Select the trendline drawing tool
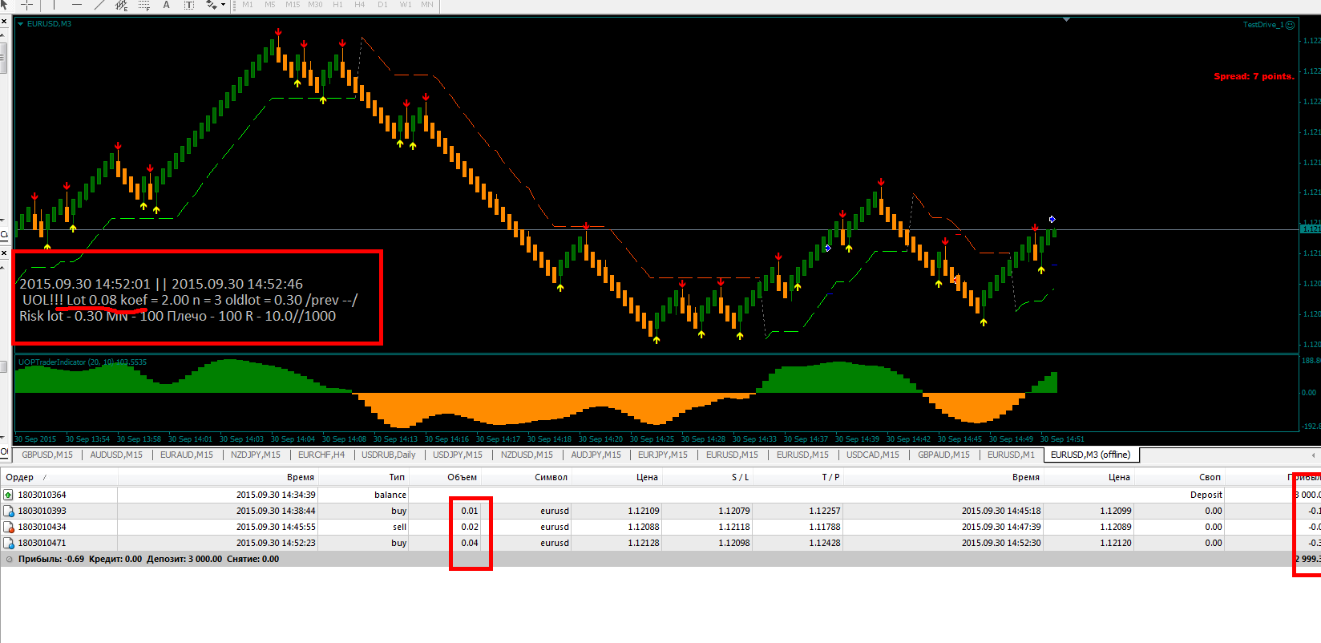Image resolution: width=1321 pixels, height=643 pixels. click(99, 4)
